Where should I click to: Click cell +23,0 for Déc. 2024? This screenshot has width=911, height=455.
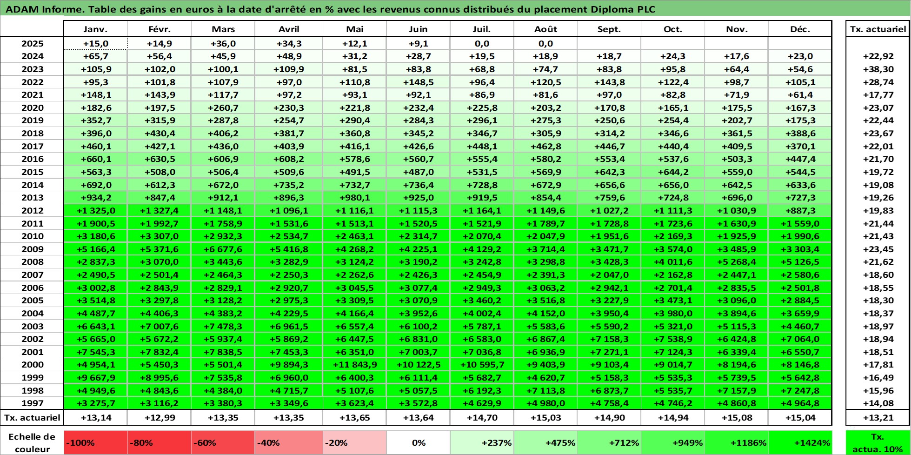click(800, 56)
